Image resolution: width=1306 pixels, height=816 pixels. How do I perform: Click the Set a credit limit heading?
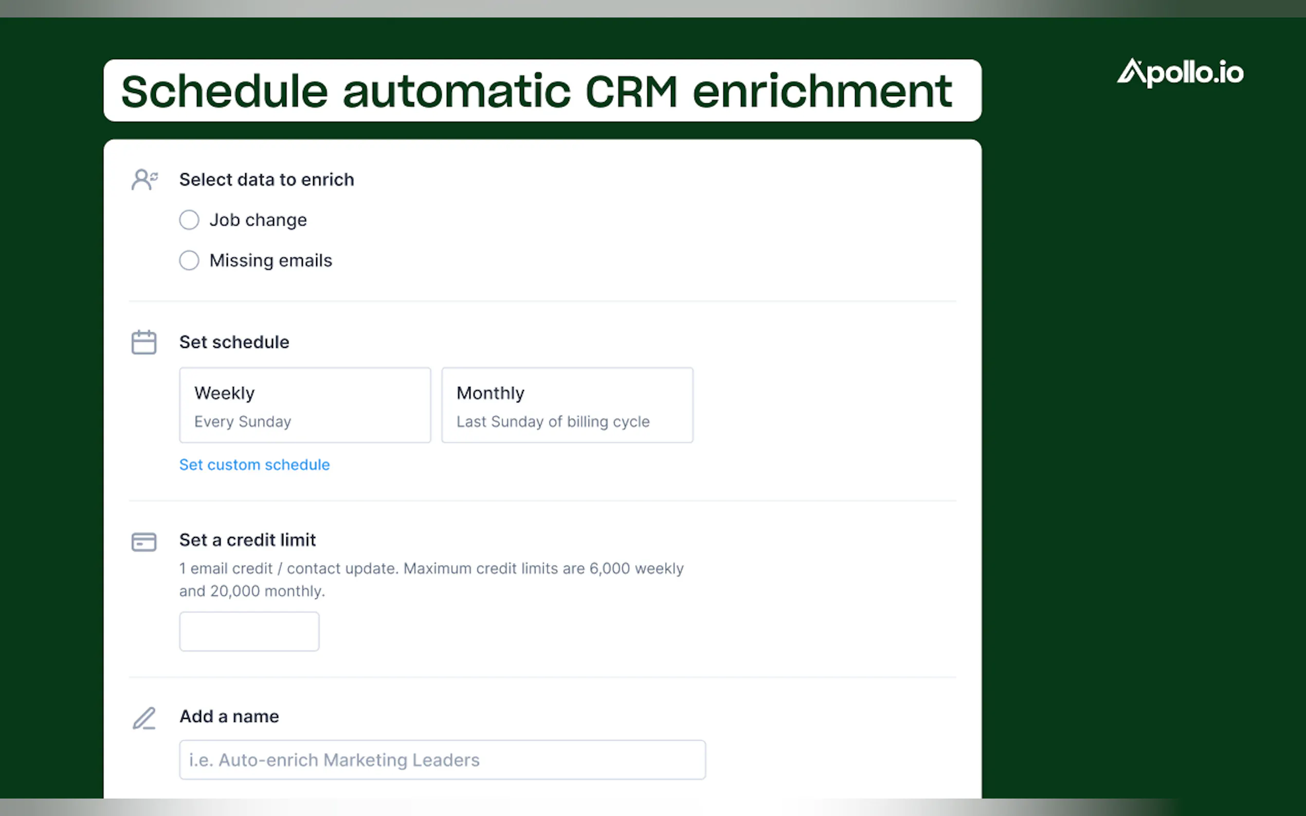click(247, 540)
